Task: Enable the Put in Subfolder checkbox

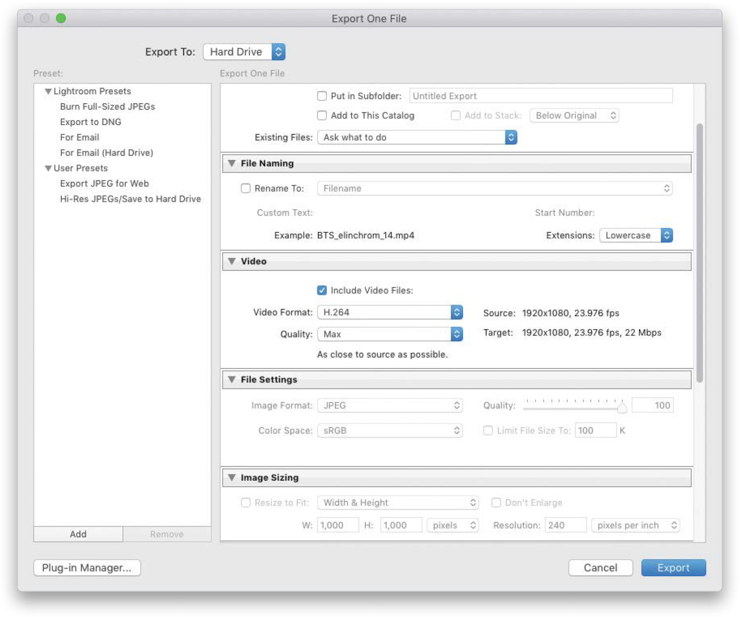Action: click(x=322, y=96)
